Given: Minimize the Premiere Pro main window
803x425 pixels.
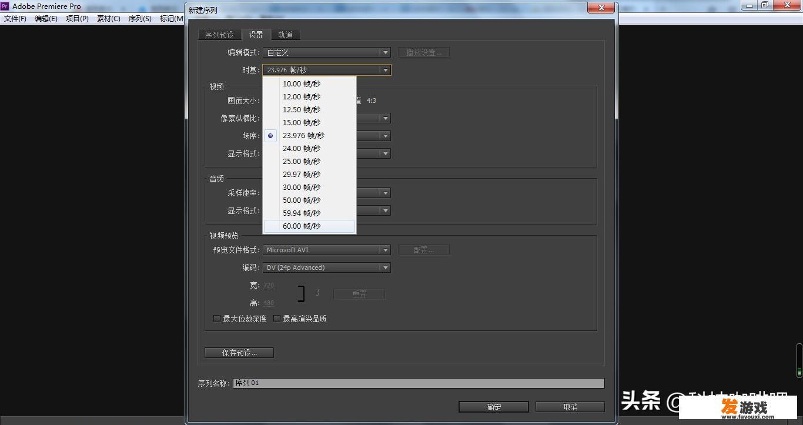Looking at the screenshot, I should tap(748, 5).
